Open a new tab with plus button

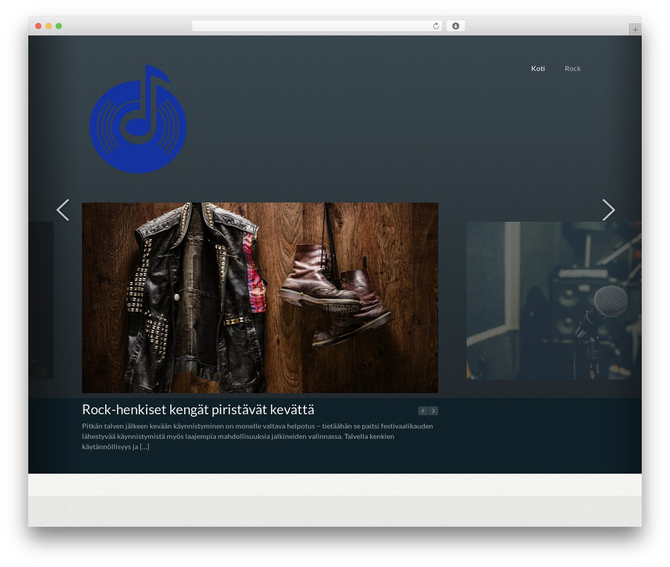(x=635, y=30)
